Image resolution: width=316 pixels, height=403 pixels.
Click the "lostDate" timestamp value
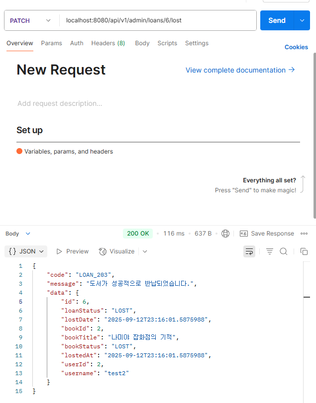(x=156, y=320)
